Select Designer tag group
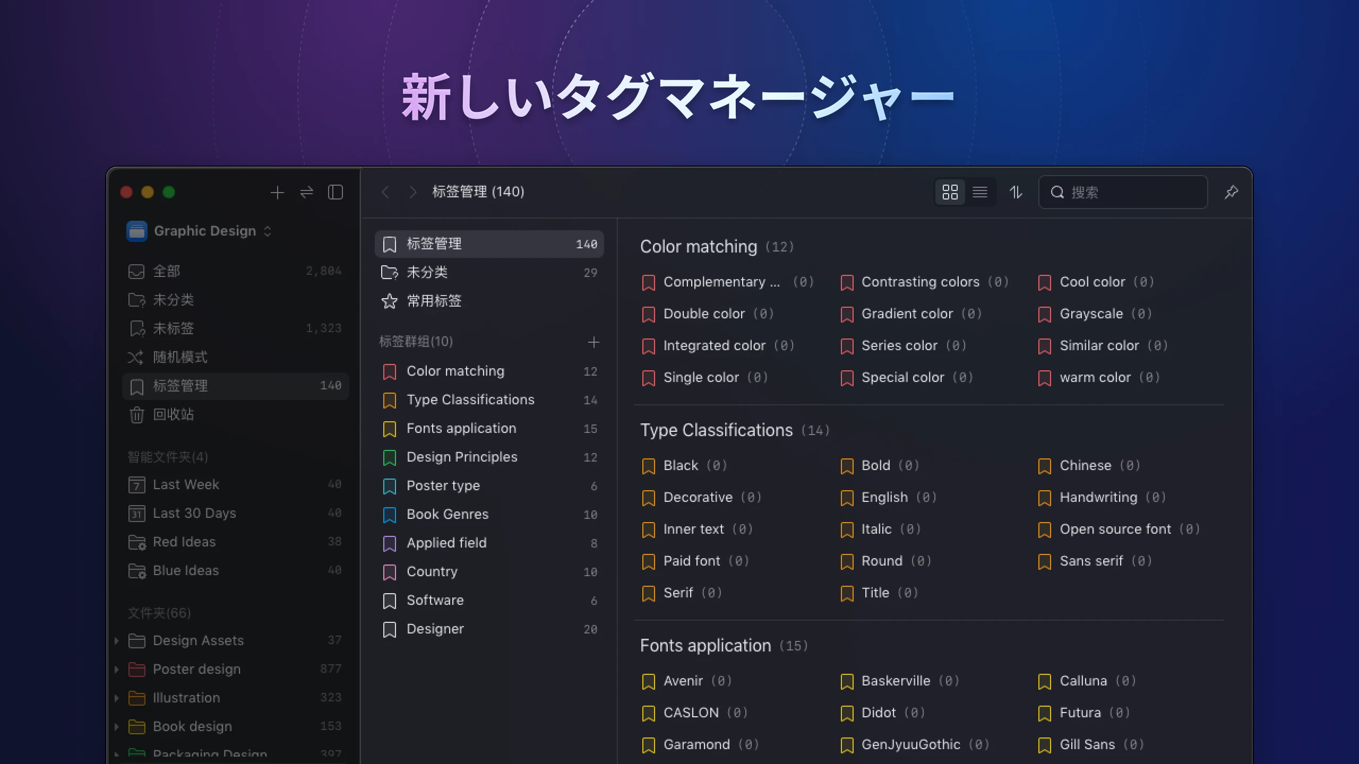The image size is (1359, 764). (489, 629)
